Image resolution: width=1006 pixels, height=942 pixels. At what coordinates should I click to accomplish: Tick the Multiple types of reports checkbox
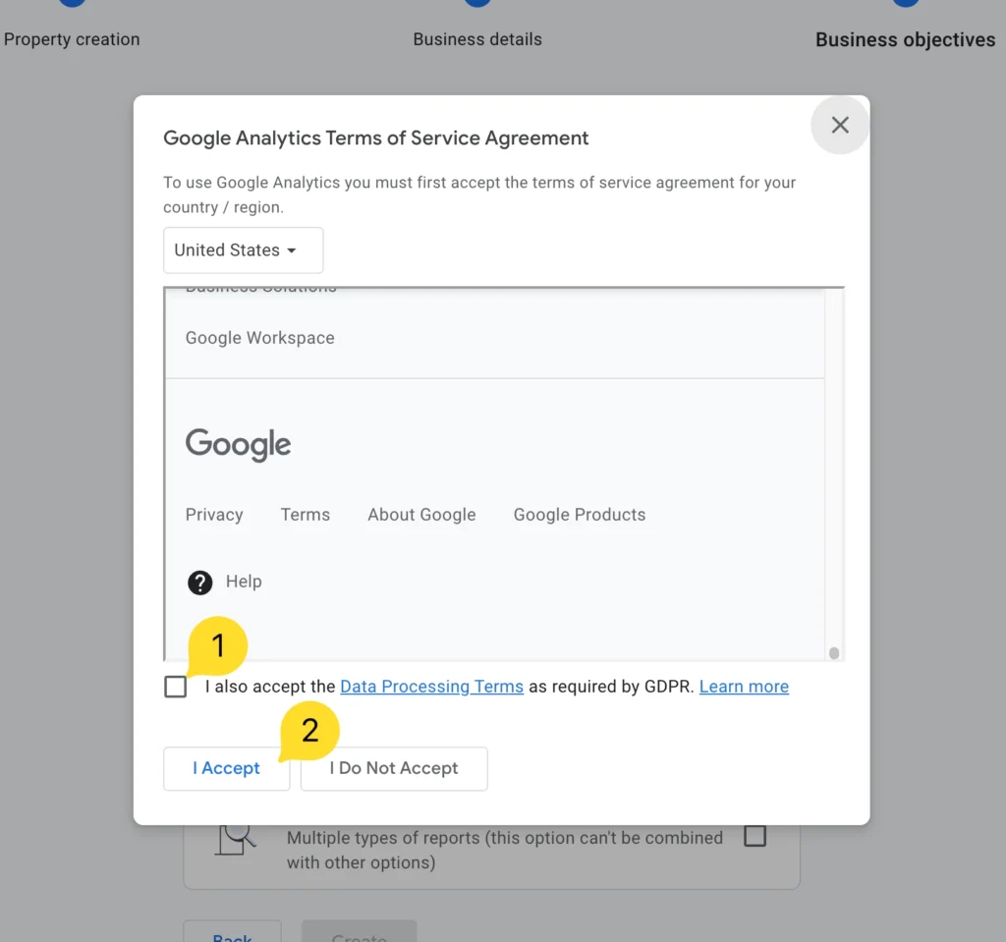(x=755, y=836)
